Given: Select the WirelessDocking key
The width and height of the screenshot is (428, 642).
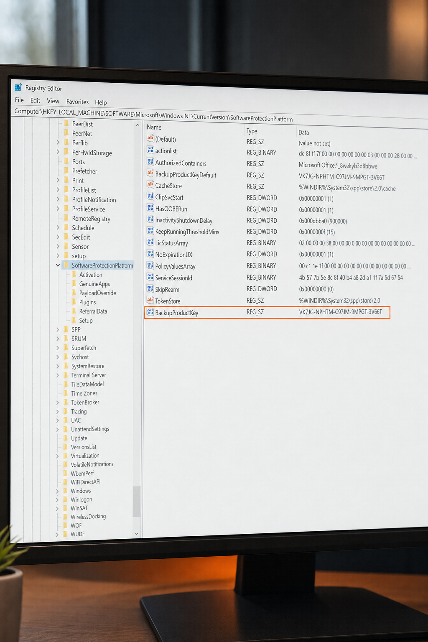Looking at the screenshot, I should [x=88, y=517].
